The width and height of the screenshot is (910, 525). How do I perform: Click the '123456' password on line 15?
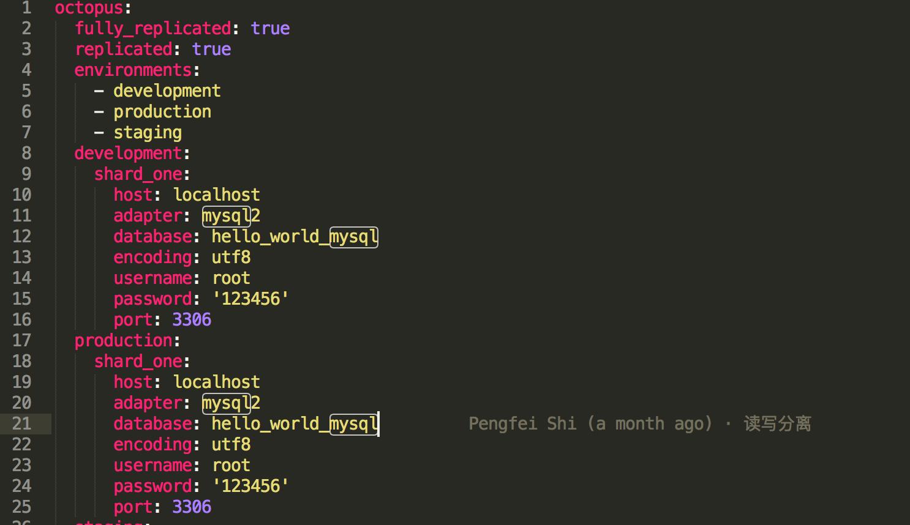250,299
